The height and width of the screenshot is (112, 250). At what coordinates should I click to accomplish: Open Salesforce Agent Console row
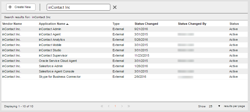pos(125,71)
